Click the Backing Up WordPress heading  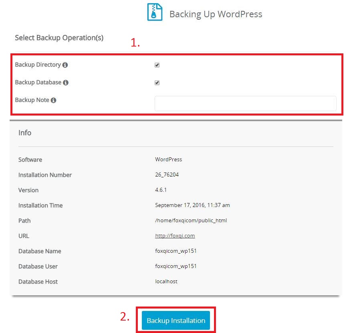click(x=216, y=14)
